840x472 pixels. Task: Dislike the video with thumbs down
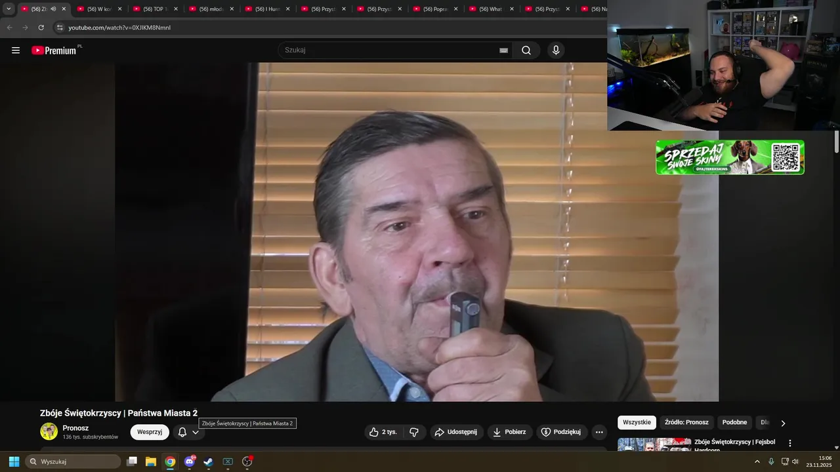[414, 432]
